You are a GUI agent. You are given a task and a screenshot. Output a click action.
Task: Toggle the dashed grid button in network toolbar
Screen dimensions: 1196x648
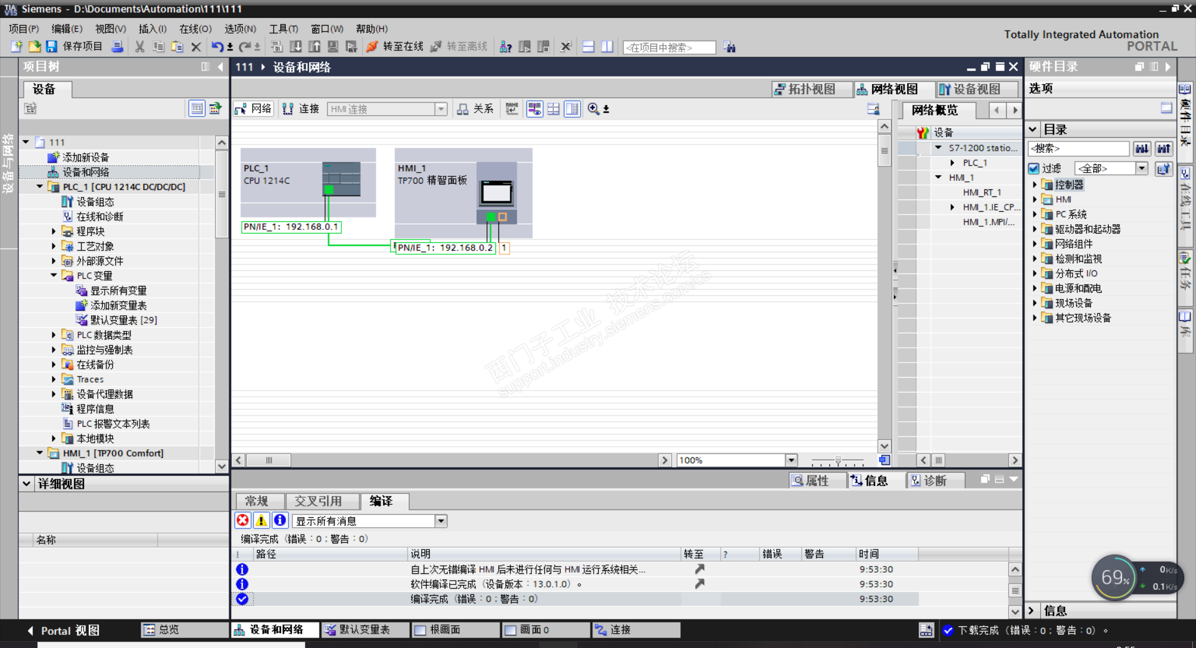[553, 109]
